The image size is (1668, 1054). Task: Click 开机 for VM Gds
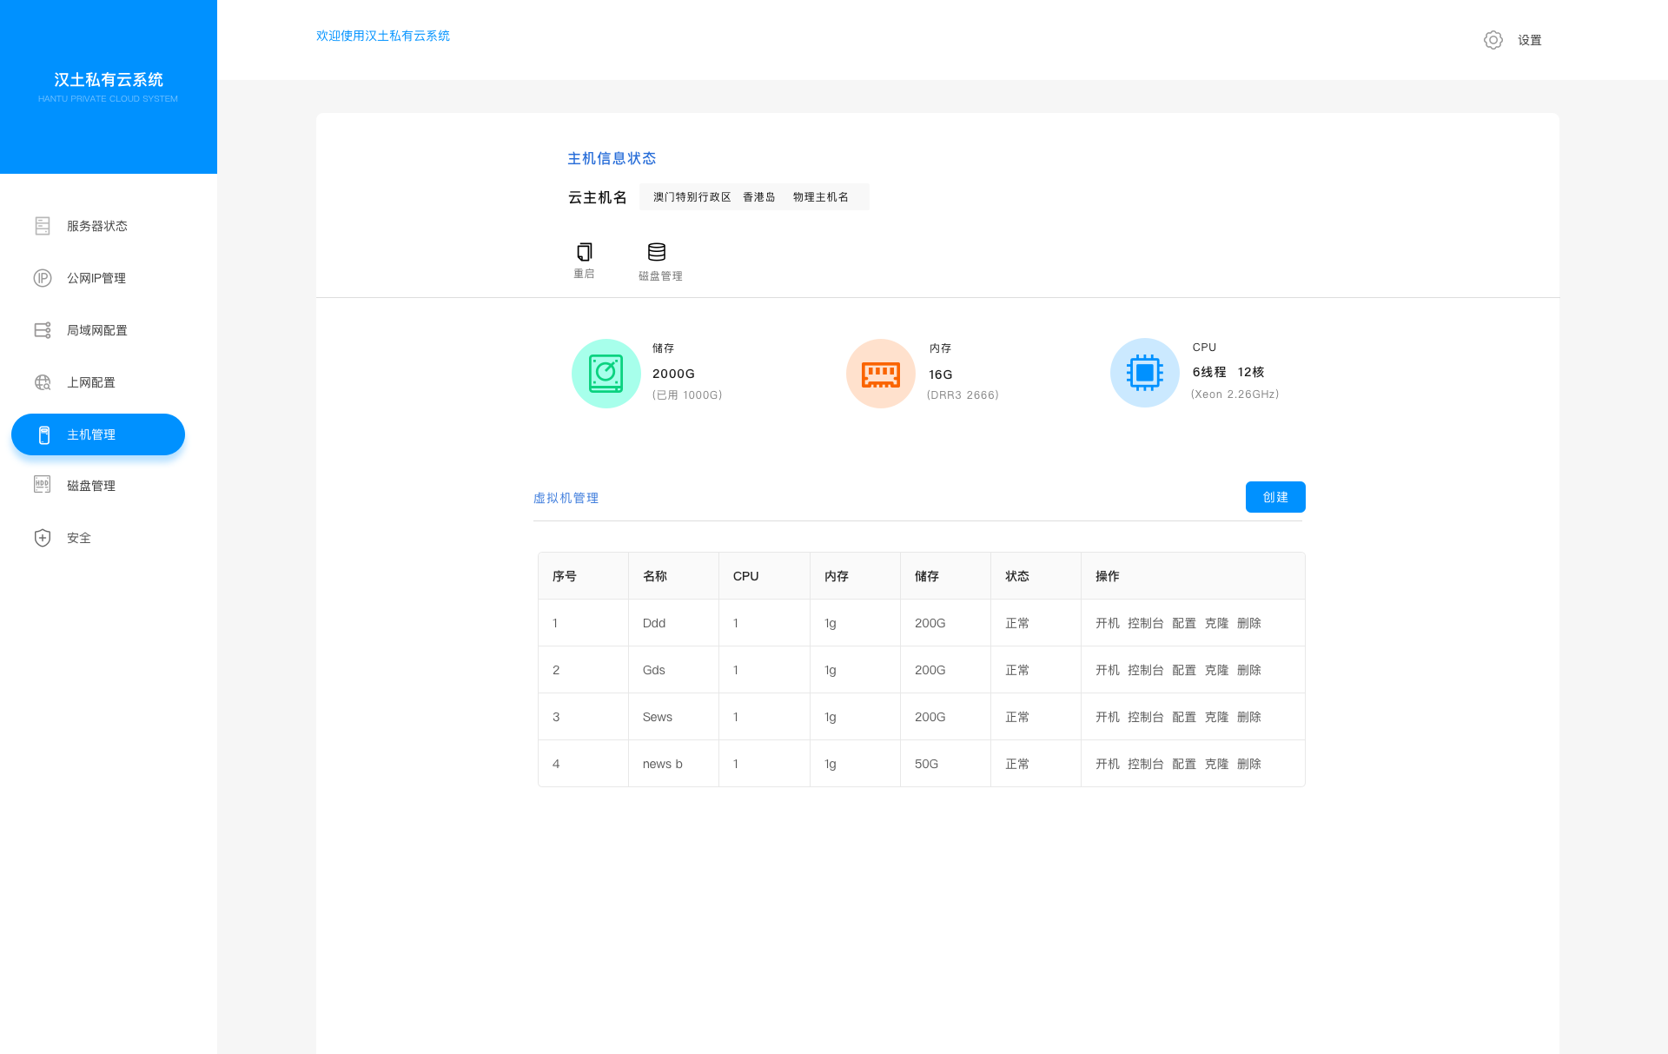tap(1108, 670)
